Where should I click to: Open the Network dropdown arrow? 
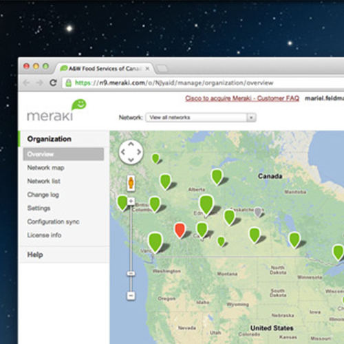tap(251, 118)
